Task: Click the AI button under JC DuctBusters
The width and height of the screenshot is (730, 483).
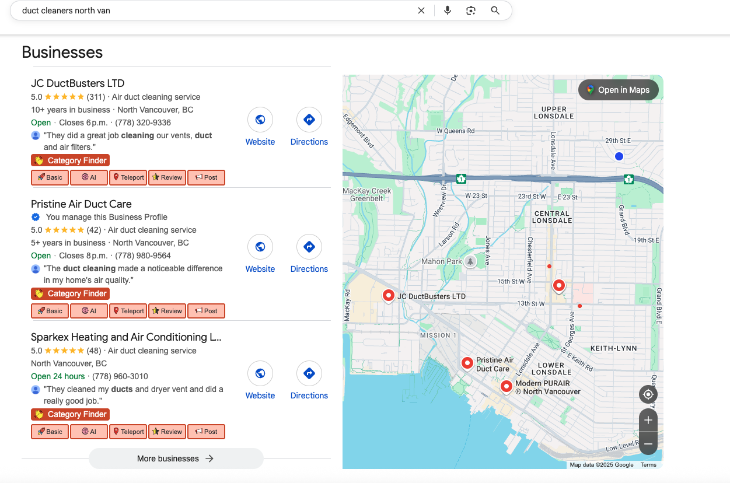Action: (x=89, y=177)
